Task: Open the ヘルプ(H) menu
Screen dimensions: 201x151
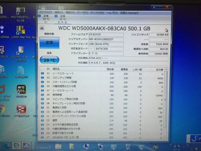Action: coord(112,13)
